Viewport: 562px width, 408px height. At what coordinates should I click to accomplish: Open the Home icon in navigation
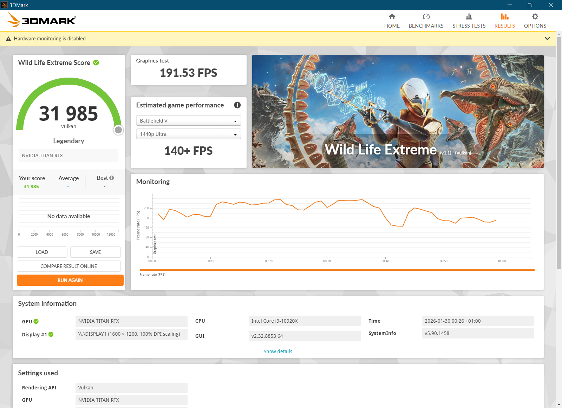(x=392, y=17)
